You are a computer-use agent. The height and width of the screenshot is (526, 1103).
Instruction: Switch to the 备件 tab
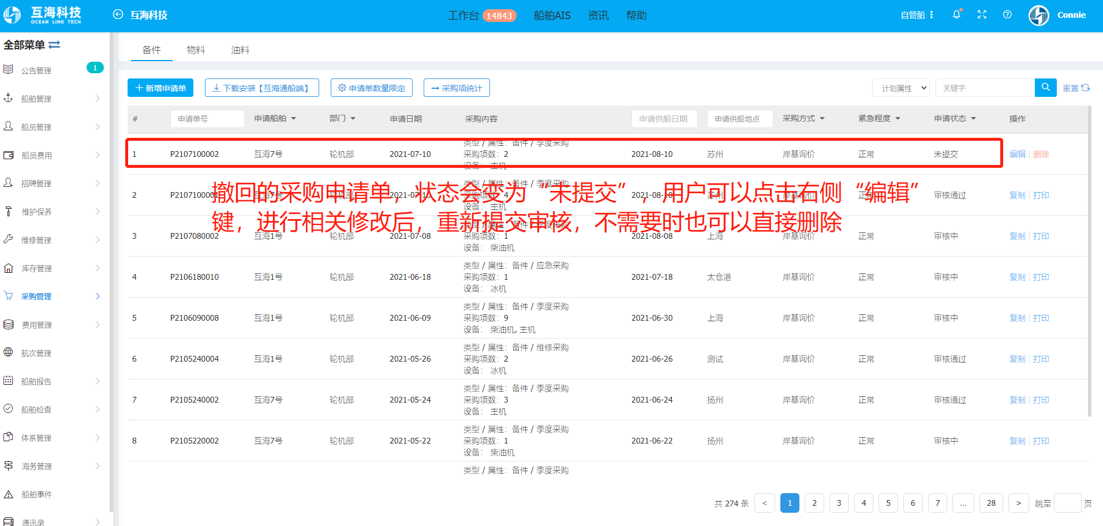(x=152, y=50)
